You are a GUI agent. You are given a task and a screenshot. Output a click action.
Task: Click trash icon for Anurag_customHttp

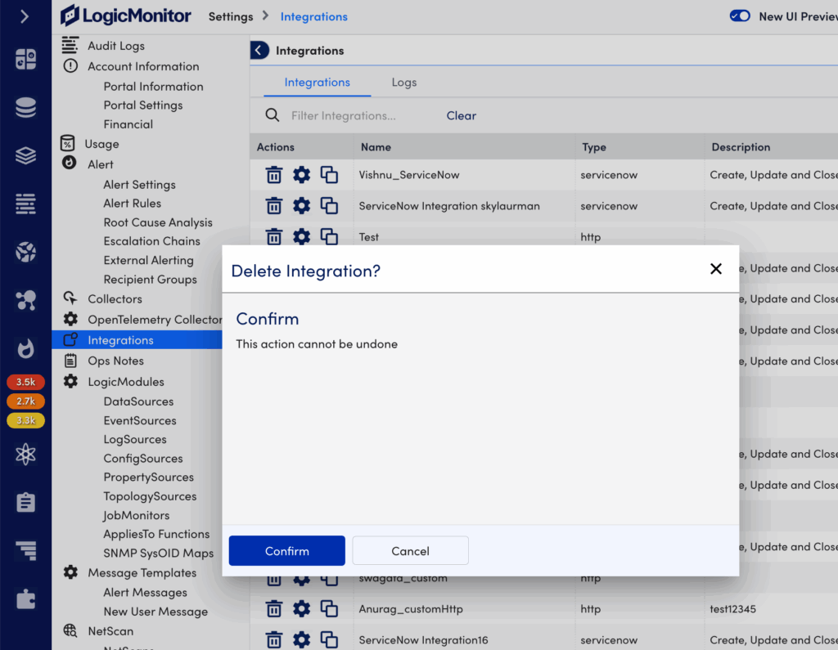tap(274, 609)
